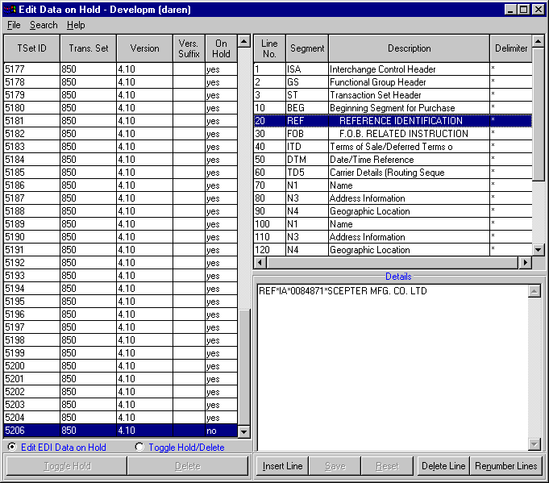This screenshot has height=483, width=549.
Task: Select Edit EDI Data on Hold option
Action: [12, 447]
